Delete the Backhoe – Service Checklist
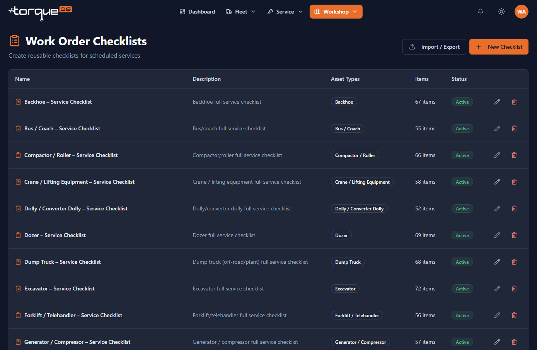Screen dimensions: 537x350 514,102
